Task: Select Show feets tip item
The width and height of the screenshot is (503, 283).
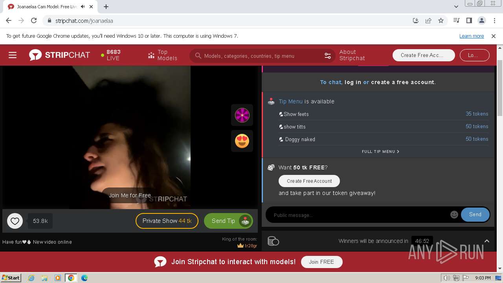Action: (384, 114)
